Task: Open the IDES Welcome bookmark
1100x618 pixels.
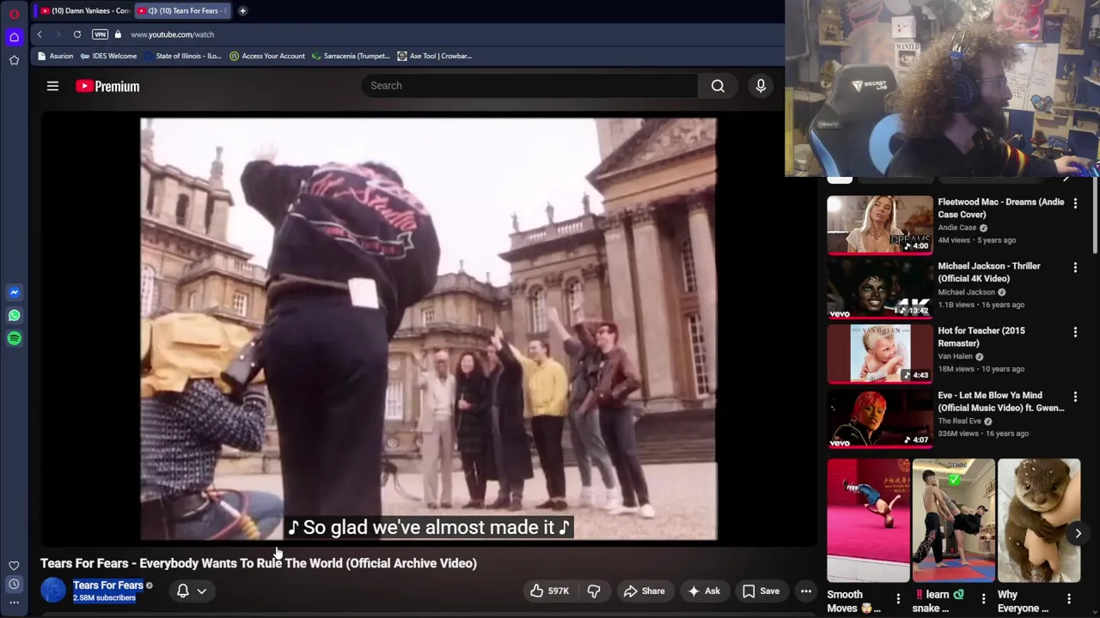Action: pyautogui.click(x=108, y=56)
